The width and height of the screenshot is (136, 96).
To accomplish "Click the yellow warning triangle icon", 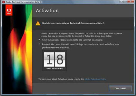I will tap(38, 23).
